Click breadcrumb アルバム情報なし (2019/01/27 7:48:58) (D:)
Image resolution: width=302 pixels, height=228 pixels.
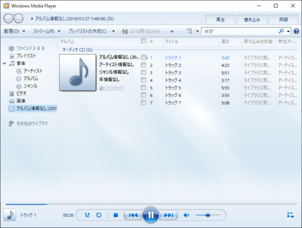point(74,19)
